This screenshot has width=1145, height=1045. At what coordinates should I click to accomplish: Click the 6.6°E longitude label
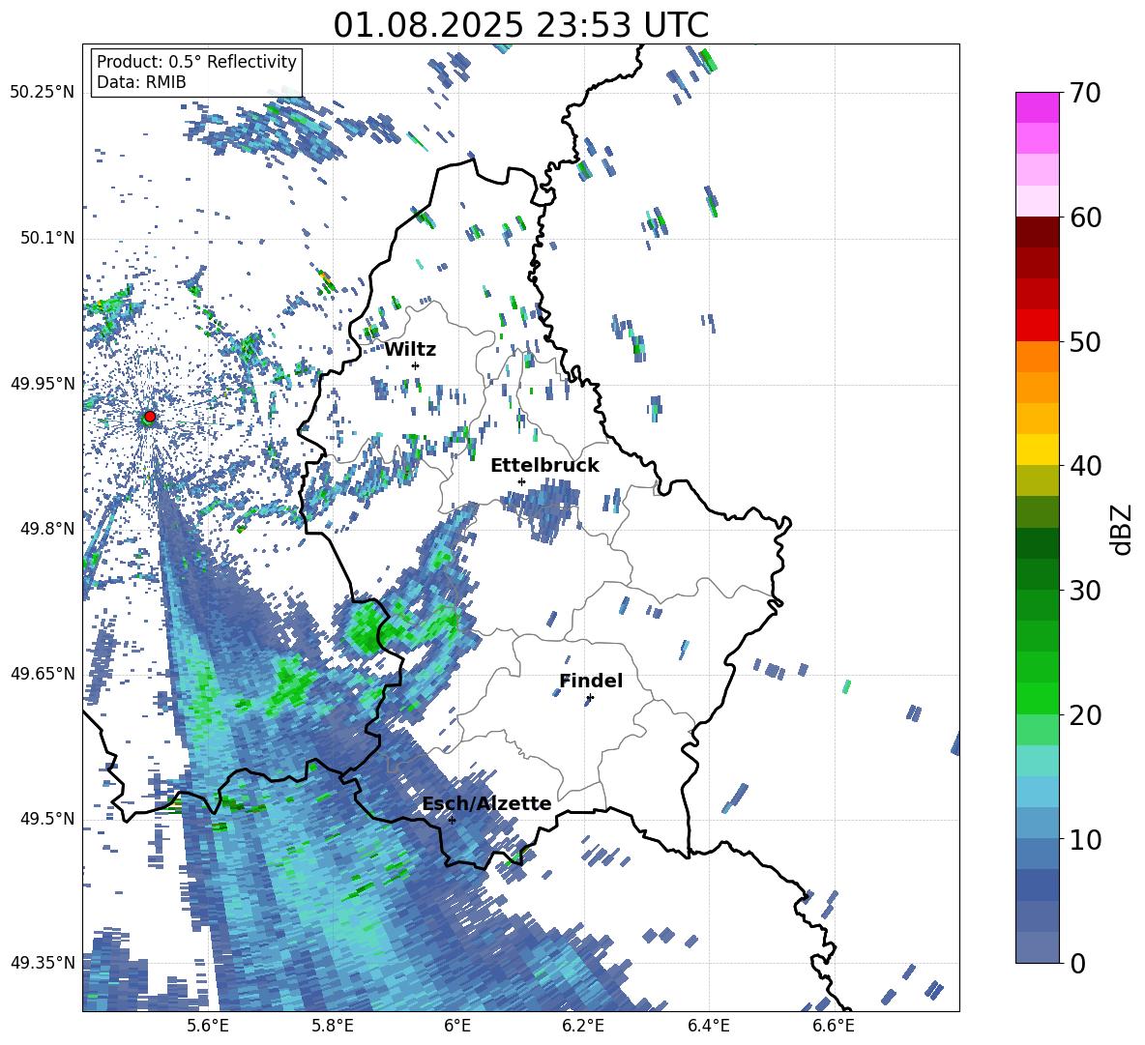(834, 1026)
